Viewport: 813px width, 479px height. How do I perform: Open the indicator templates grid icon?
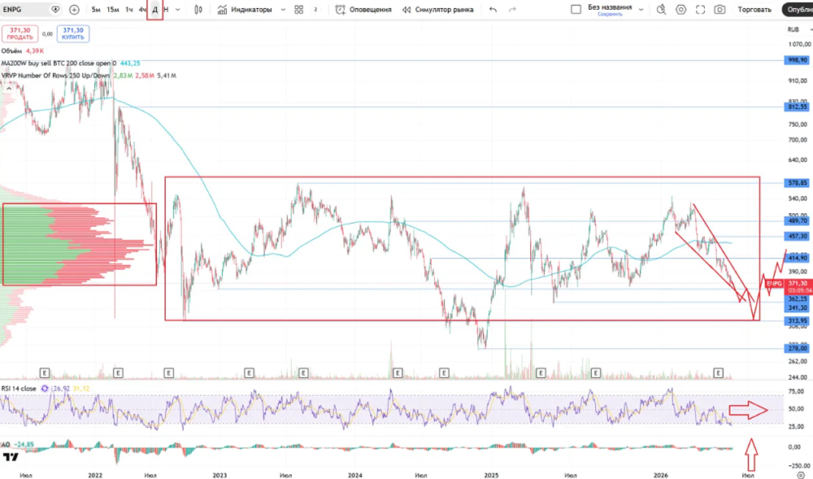(x=298, y=9)
